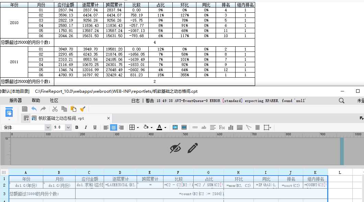Open the 帮助 menu
Screen dimensions: 364x202
pyautogui.click(x=36, y=101)
